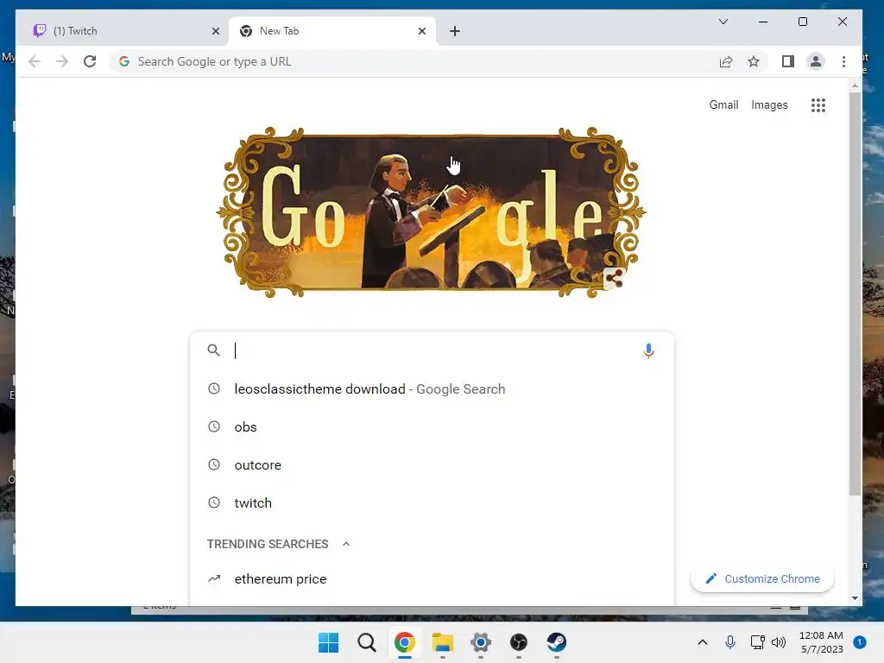Click the Google icon in address bar

point(124,61)
